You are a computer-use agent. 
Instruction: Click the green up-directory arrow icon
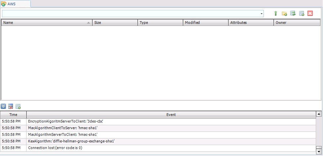(x=275, y=14)
